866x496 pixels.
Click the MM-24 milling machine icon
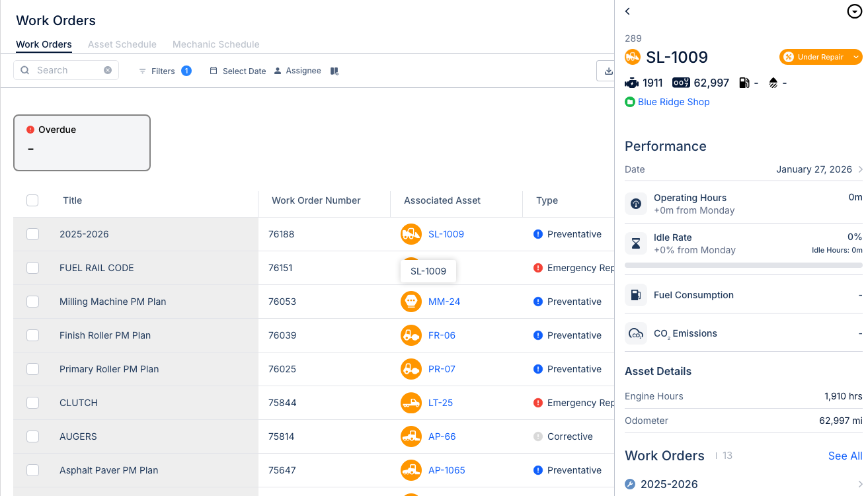(411, 302)
